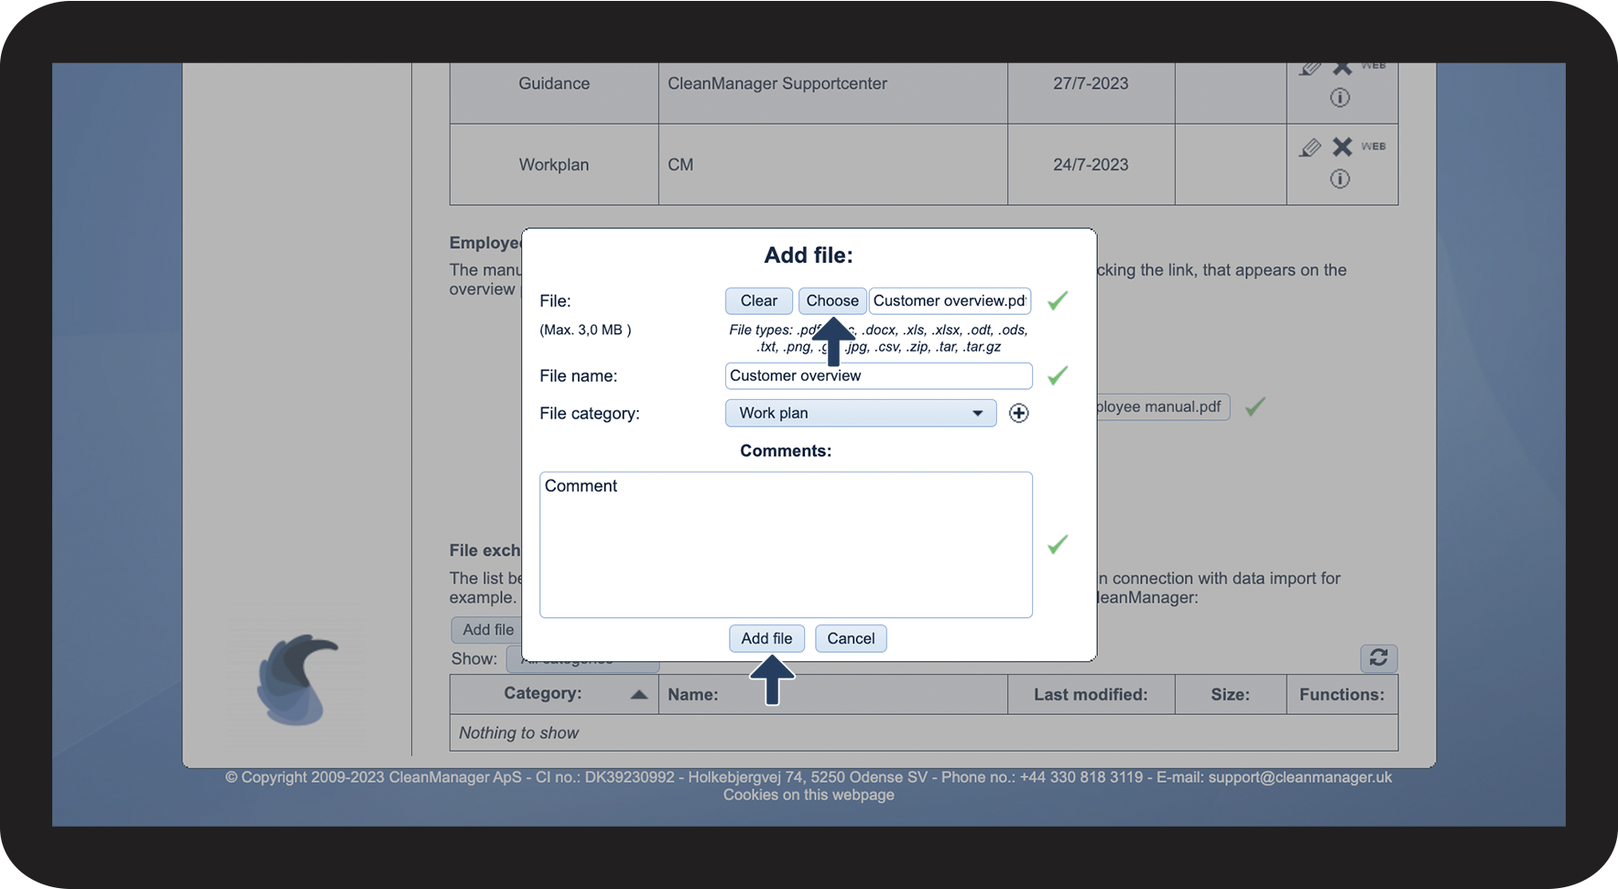Open info icon for the Workplan row

click(1340, 179)
